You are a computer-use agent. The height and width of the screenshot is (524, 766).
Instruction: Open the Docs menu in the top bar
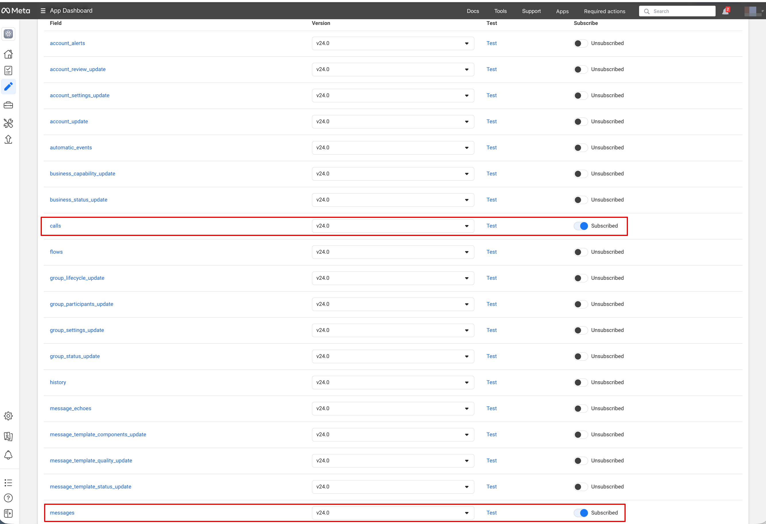click(x=473, y=11)
